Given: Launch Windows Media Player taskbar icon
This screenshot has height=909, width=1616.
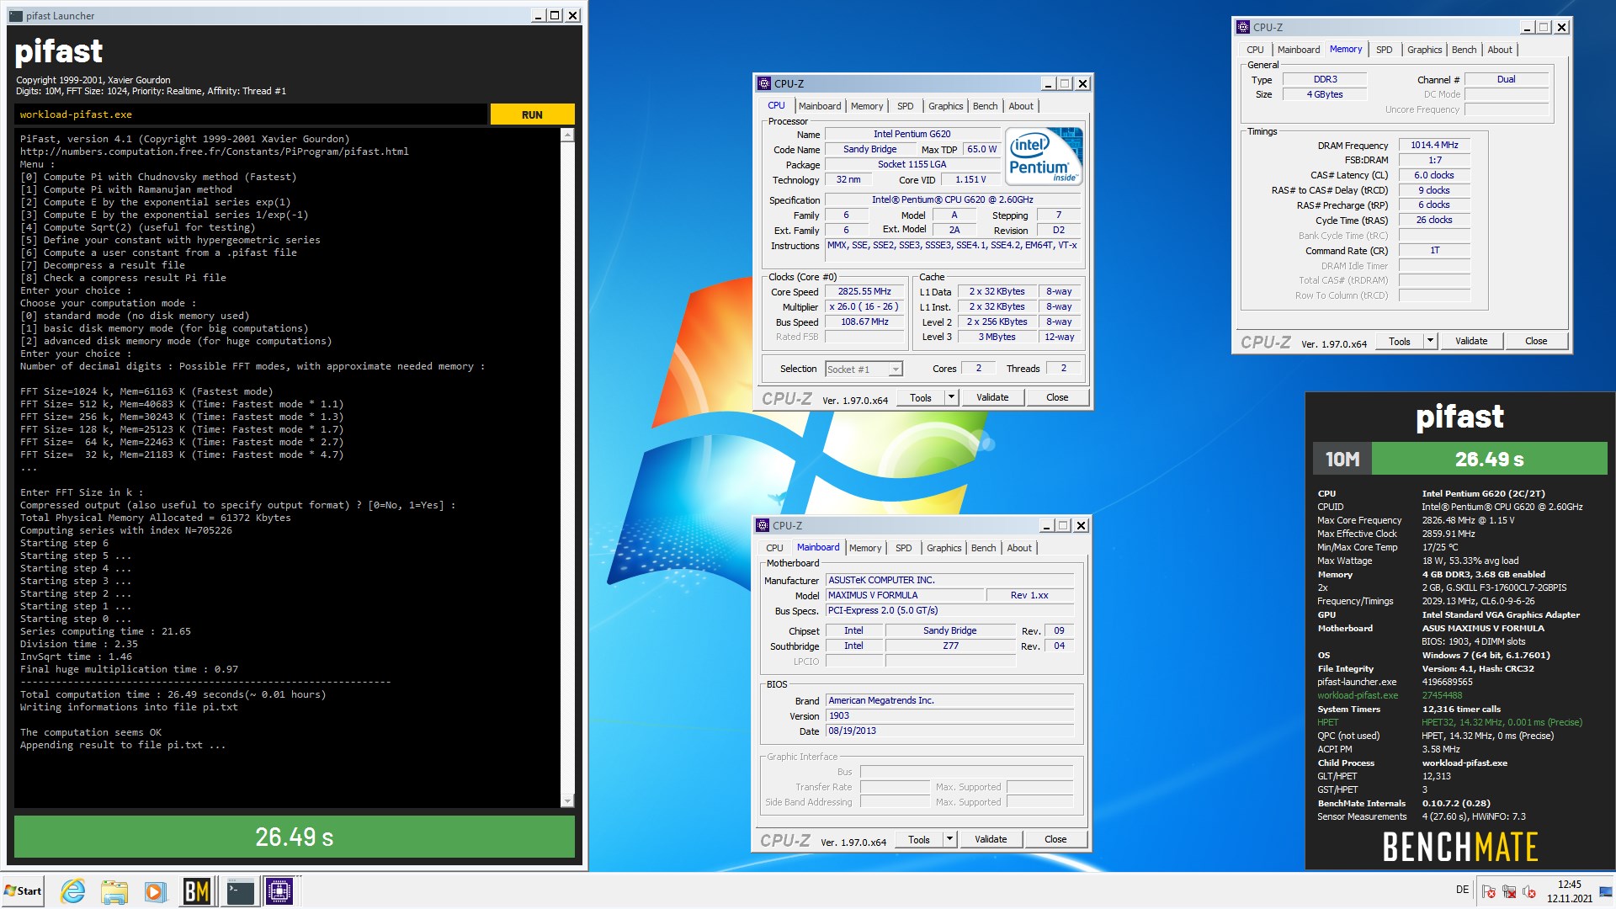Looking at the screenshot, I should click(x=154, y=890).
